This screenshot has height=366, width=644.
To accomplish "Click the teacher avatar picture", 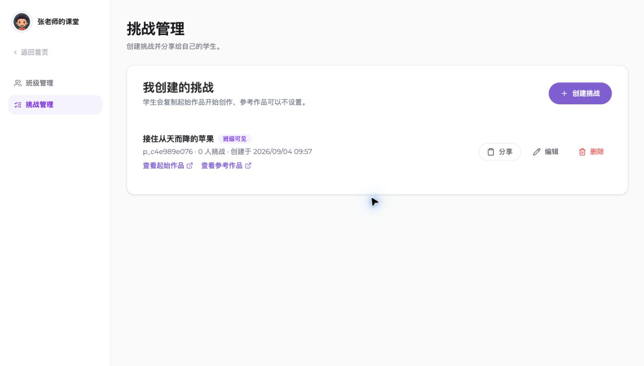I will 22,22.
